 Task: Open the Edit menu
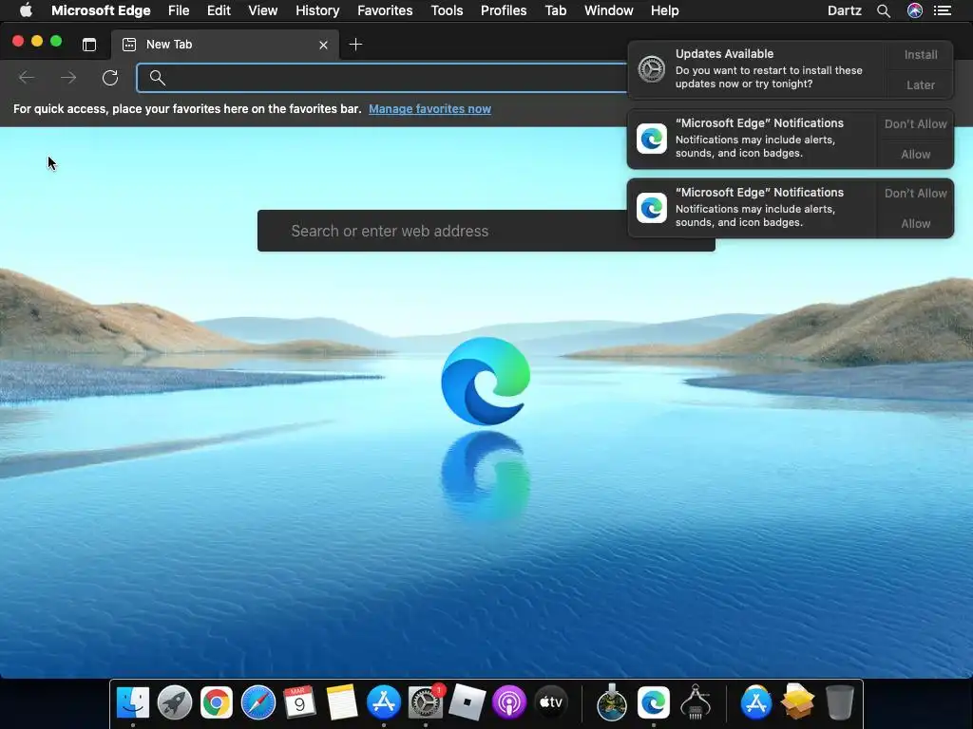click(219, 10)
